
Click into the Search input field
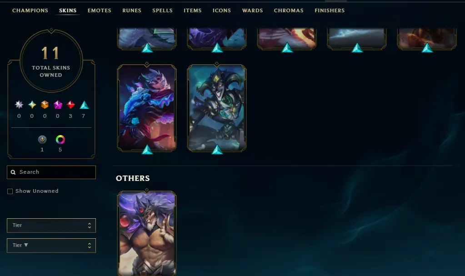pos(51,172)
